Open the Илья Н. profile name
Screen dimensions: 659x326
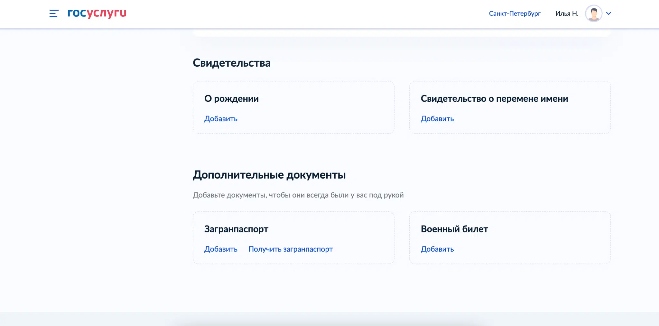click(567, 14)
